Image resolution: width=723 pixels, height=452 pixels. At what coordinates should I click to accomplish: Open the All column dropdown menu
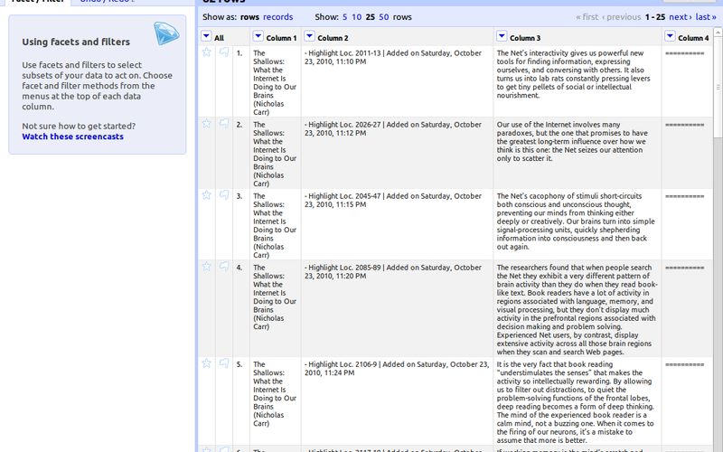pos(206,36)
